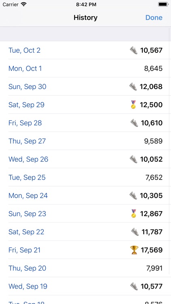Tap the sneaker icon beside 10,577
The height and width of the screenshot is (304, 171).
tap(134, 286)
